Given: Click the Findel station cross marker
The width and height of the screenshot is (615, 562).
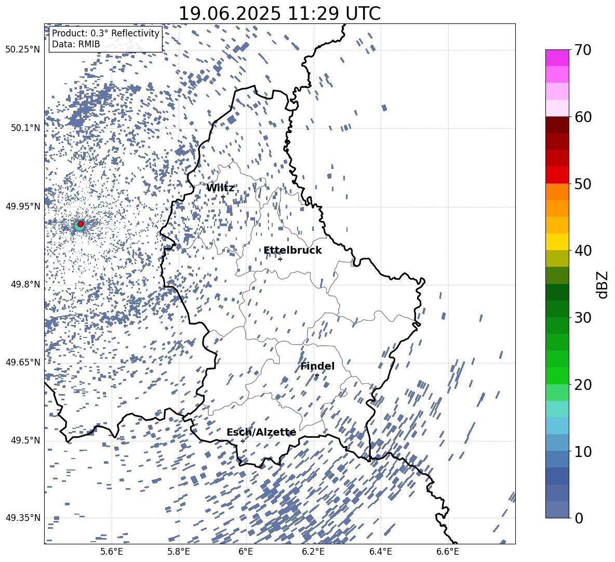Looking at the screenshot, I should point(317,375).
